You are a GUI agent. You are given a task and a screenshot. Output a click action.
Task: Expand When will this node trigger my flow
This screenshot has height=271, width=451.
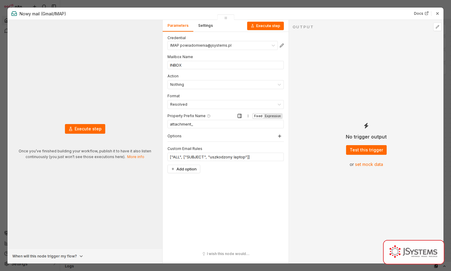[48, 256]
